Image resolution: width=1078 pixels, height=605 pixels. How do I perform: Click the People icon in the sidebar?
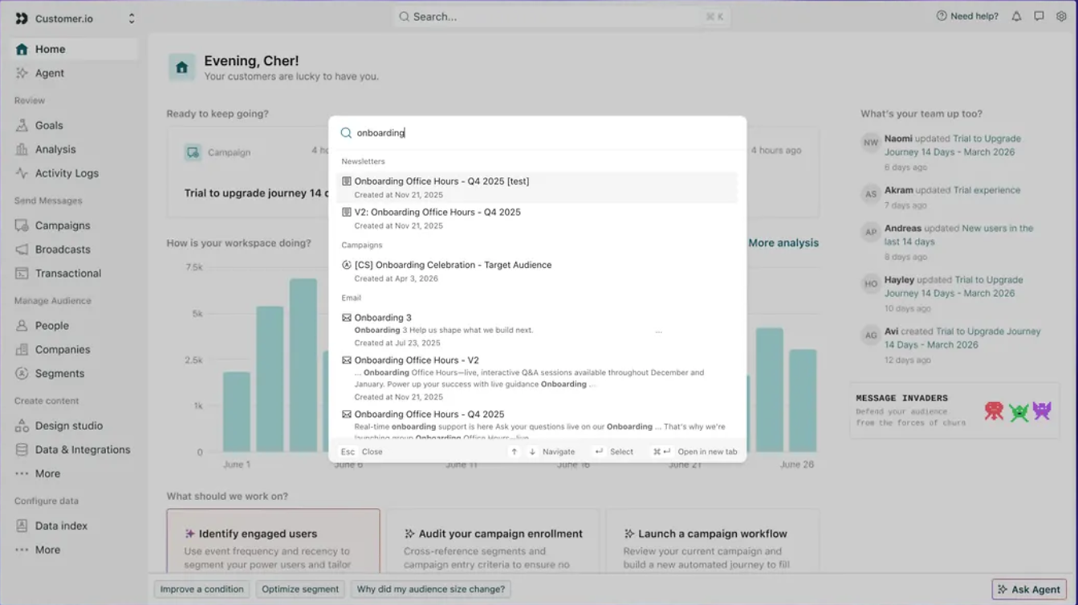coord(22,326)
